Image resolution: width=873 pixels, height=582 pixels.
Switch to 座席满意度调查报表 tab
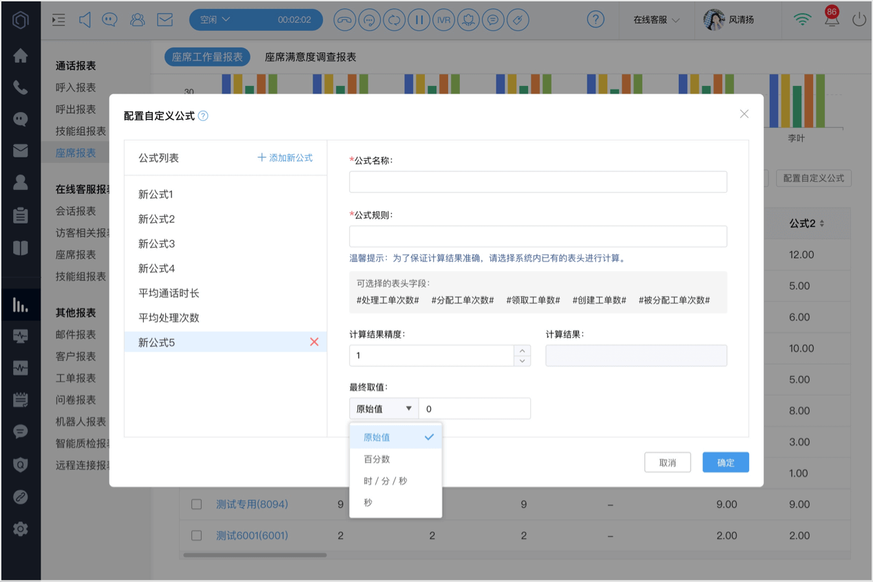click(311, 57)
